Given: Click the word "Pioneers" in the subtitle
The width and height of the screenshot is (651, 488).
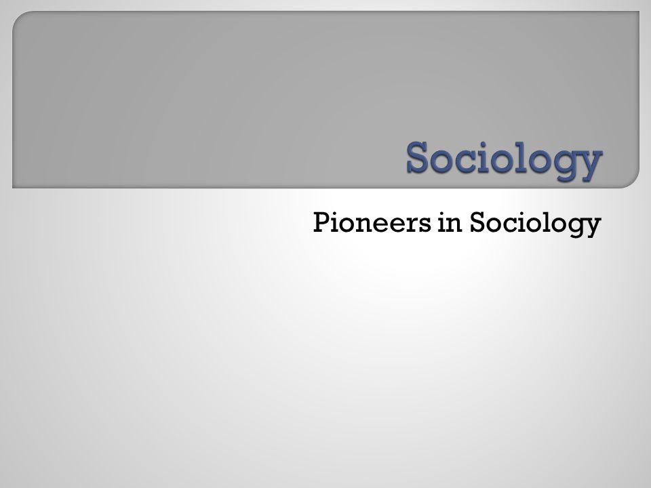Looking at the screenshot, I should [372, 222].
